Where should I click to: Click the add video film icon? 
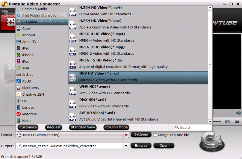pos(11,22)
